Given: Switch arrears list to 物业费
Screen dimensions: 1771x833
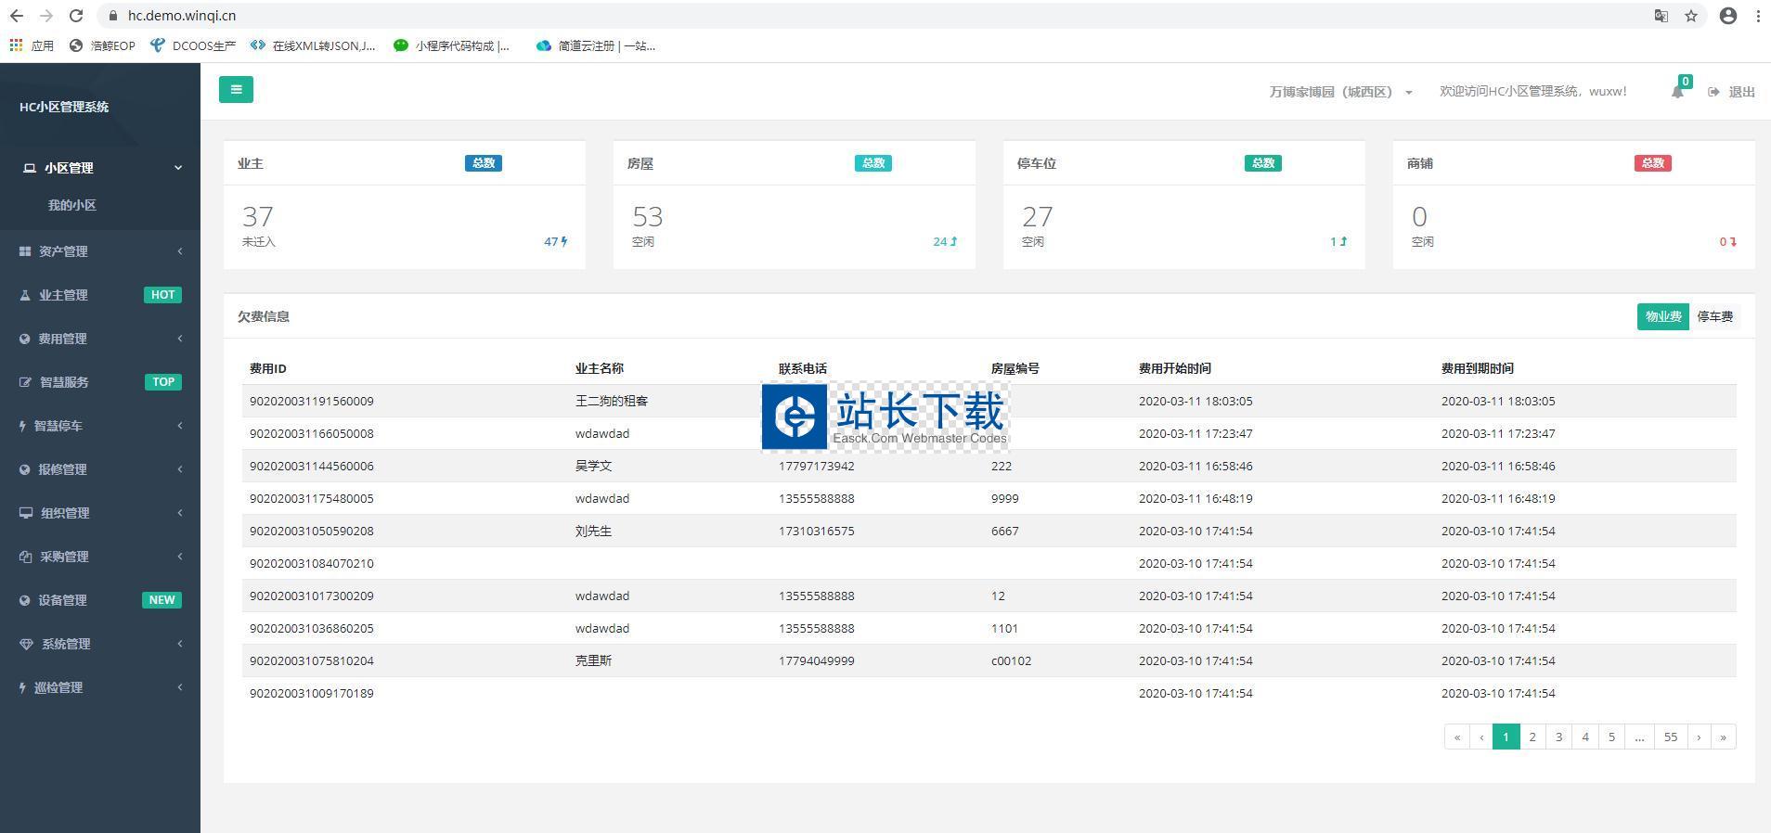Looking at the screenshot, I should click(x=1662, y=316).
